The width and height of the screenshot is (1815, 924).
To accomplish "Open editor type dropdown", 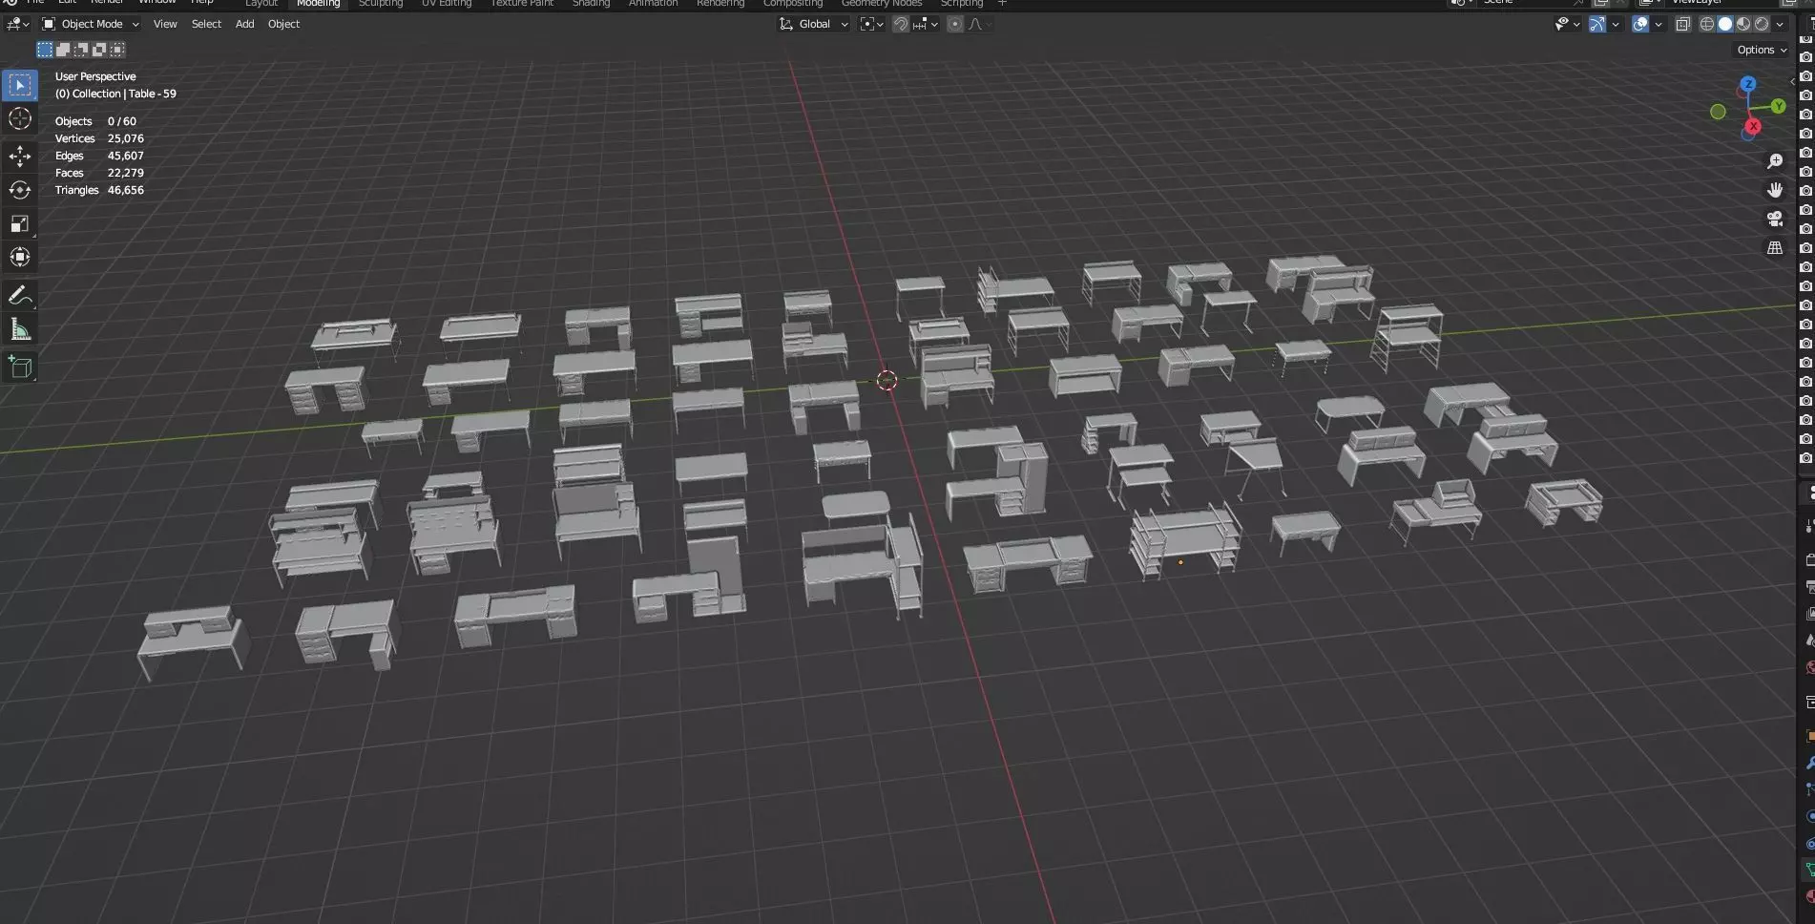I will [x=18, y=24].
